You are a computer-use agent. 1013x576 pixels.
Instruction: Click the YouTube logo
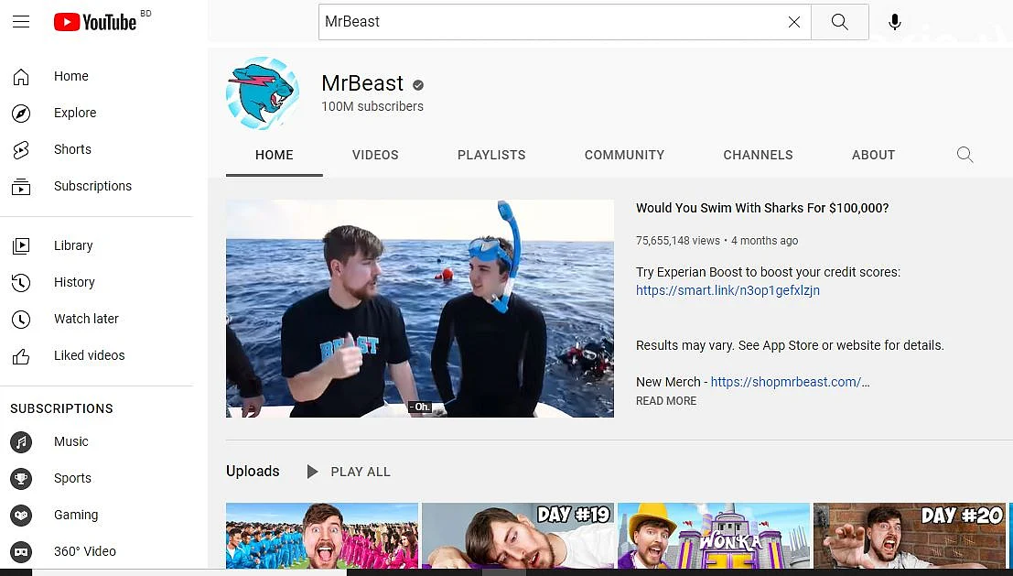point(95,22)
